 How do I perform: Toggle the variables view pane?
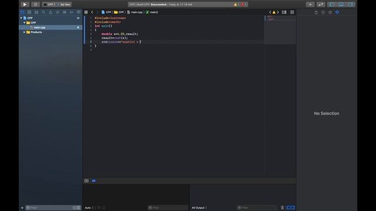click(x=288, y=207)
